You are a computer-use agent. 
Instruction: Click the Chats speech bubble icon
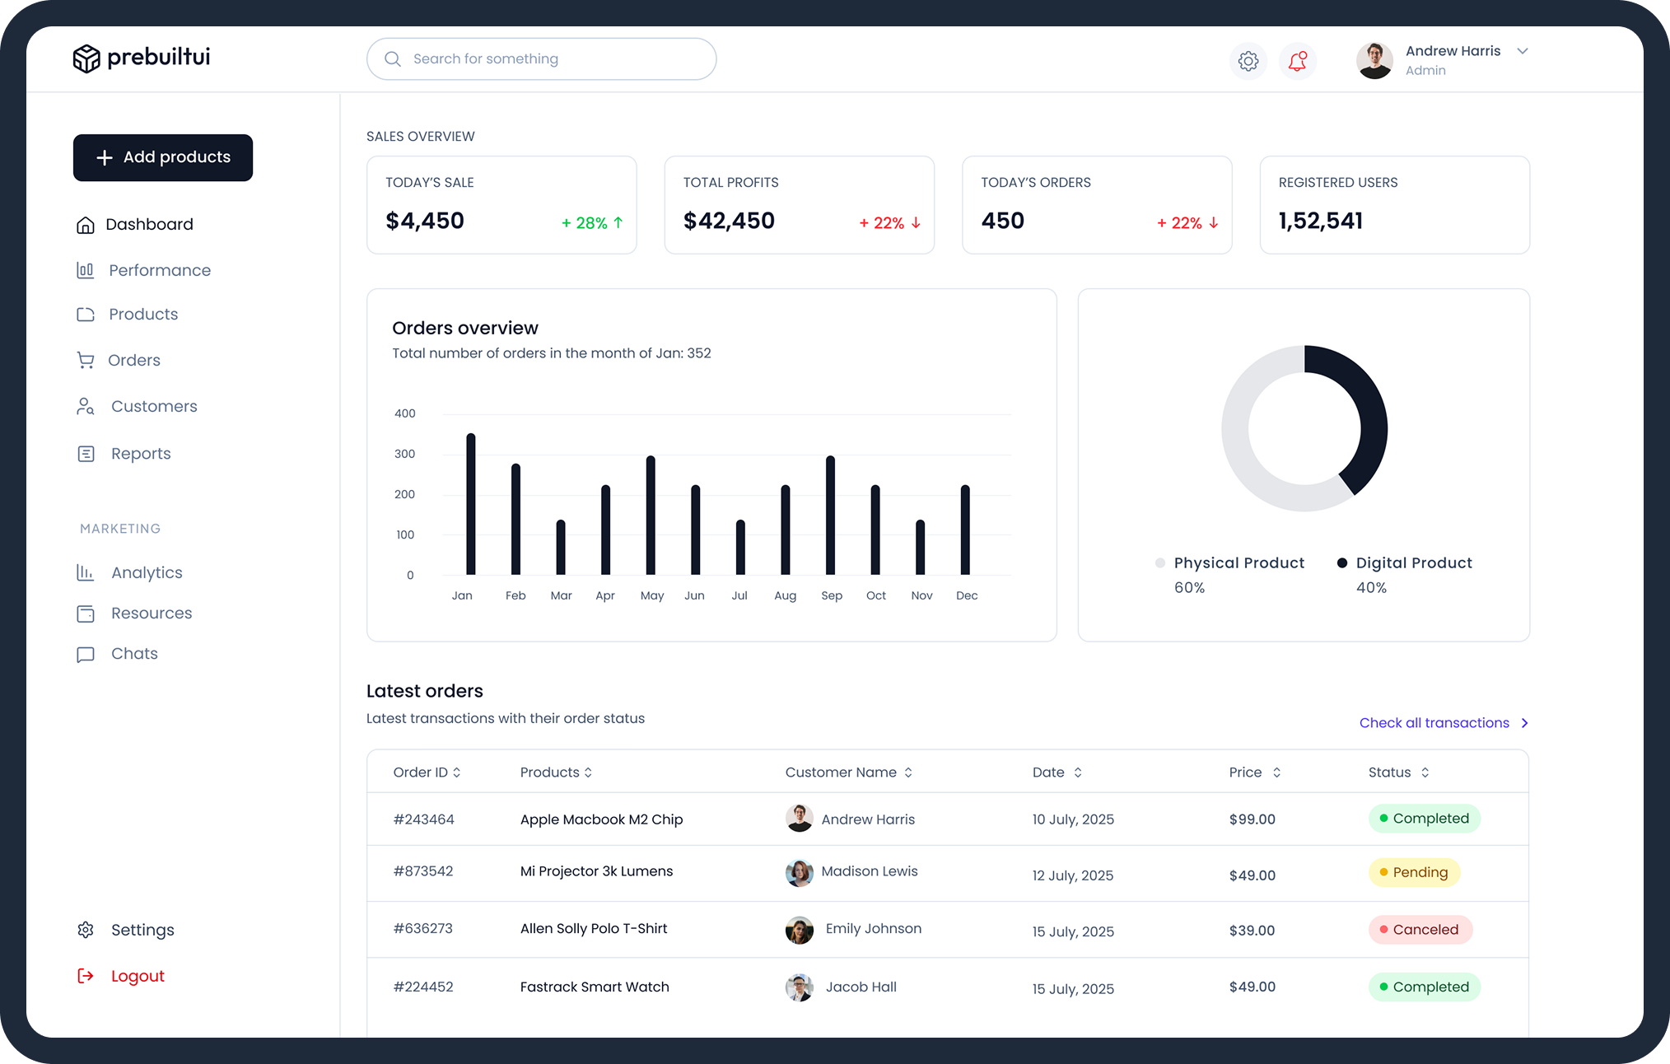(86, 654)
